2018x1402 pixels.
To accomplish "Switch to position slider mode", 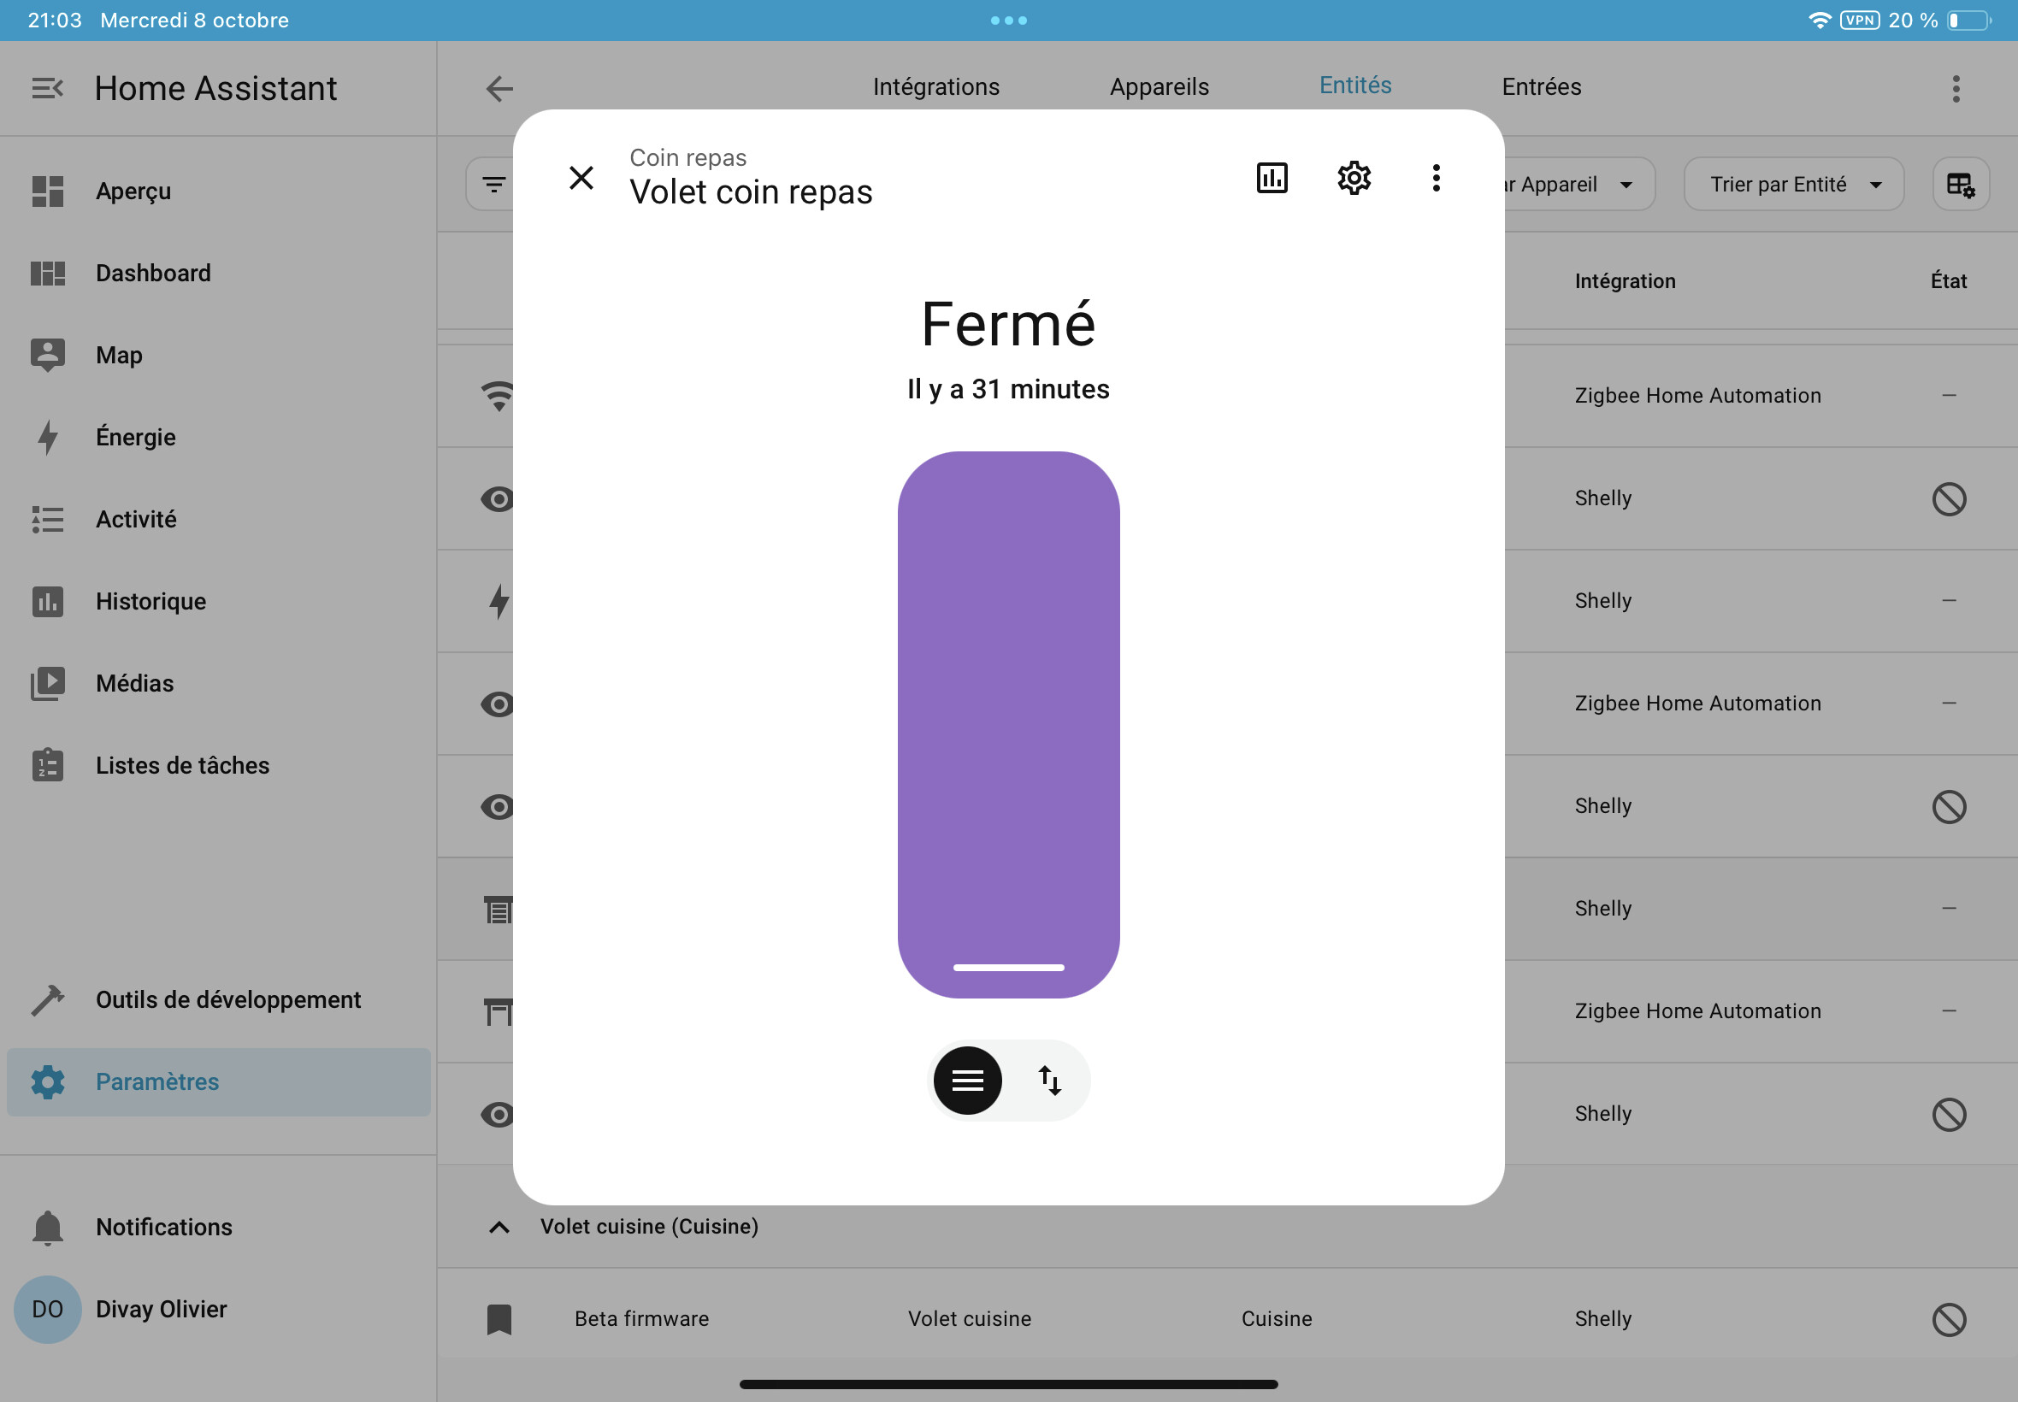I will point(967,1081).
